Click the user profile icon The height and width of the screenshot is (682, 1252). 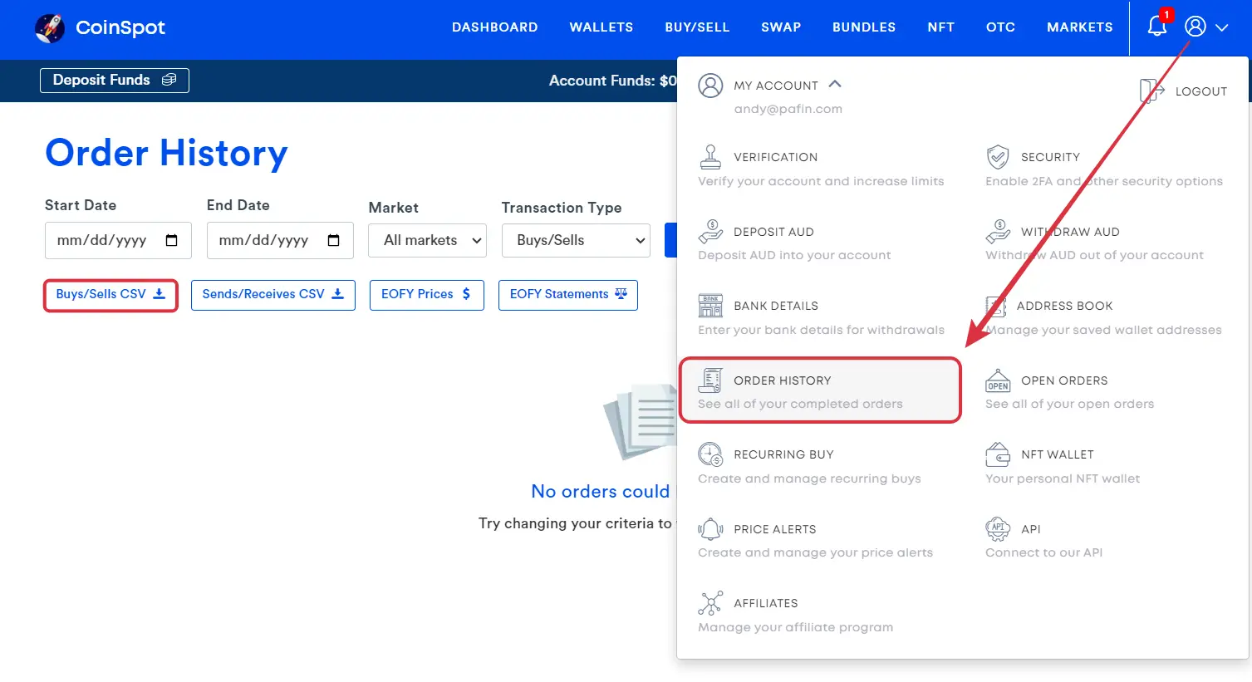1195,27
